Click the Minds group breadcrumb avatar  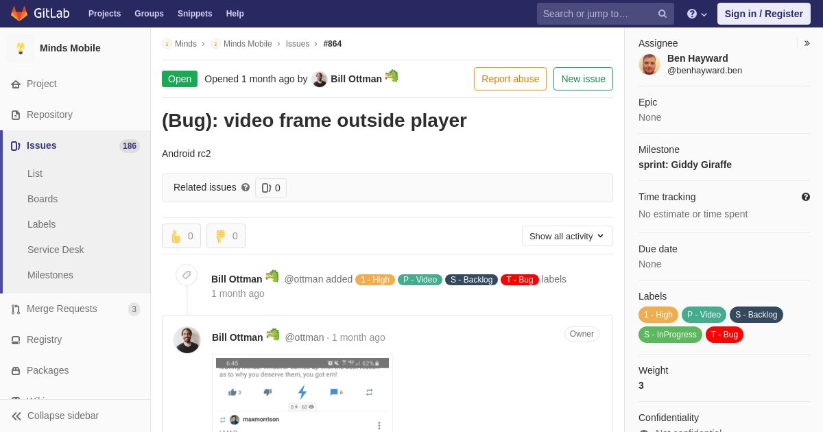[167, 44]
